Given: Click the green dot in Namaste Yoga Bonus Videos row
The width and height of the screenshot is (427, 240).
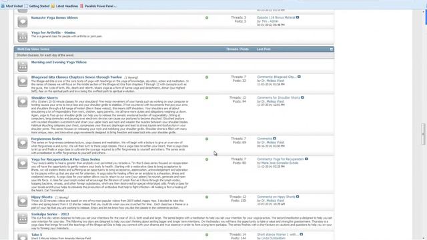Looking at the screenshot, I should pos(207,18).
